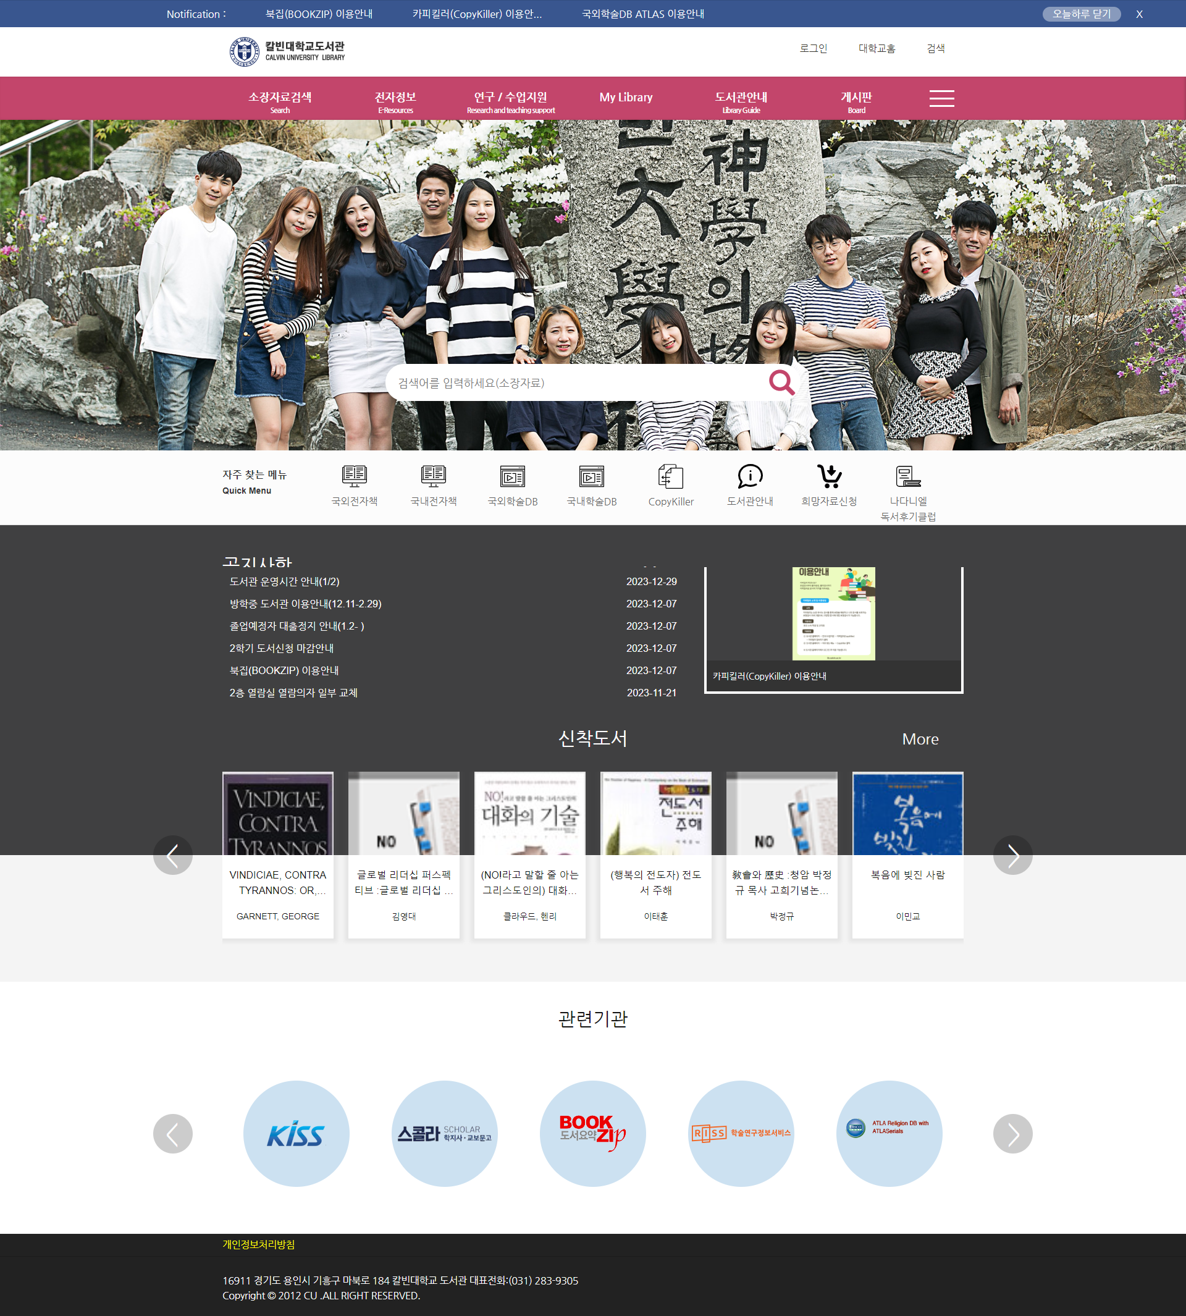Open the 소장자료검색 Search menu
This screenshot has height=1316, width=1186.
click(x=280, y=101)
